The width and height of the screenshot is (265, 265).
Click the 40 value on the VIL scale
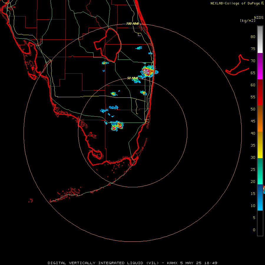(x=253, y=133)
